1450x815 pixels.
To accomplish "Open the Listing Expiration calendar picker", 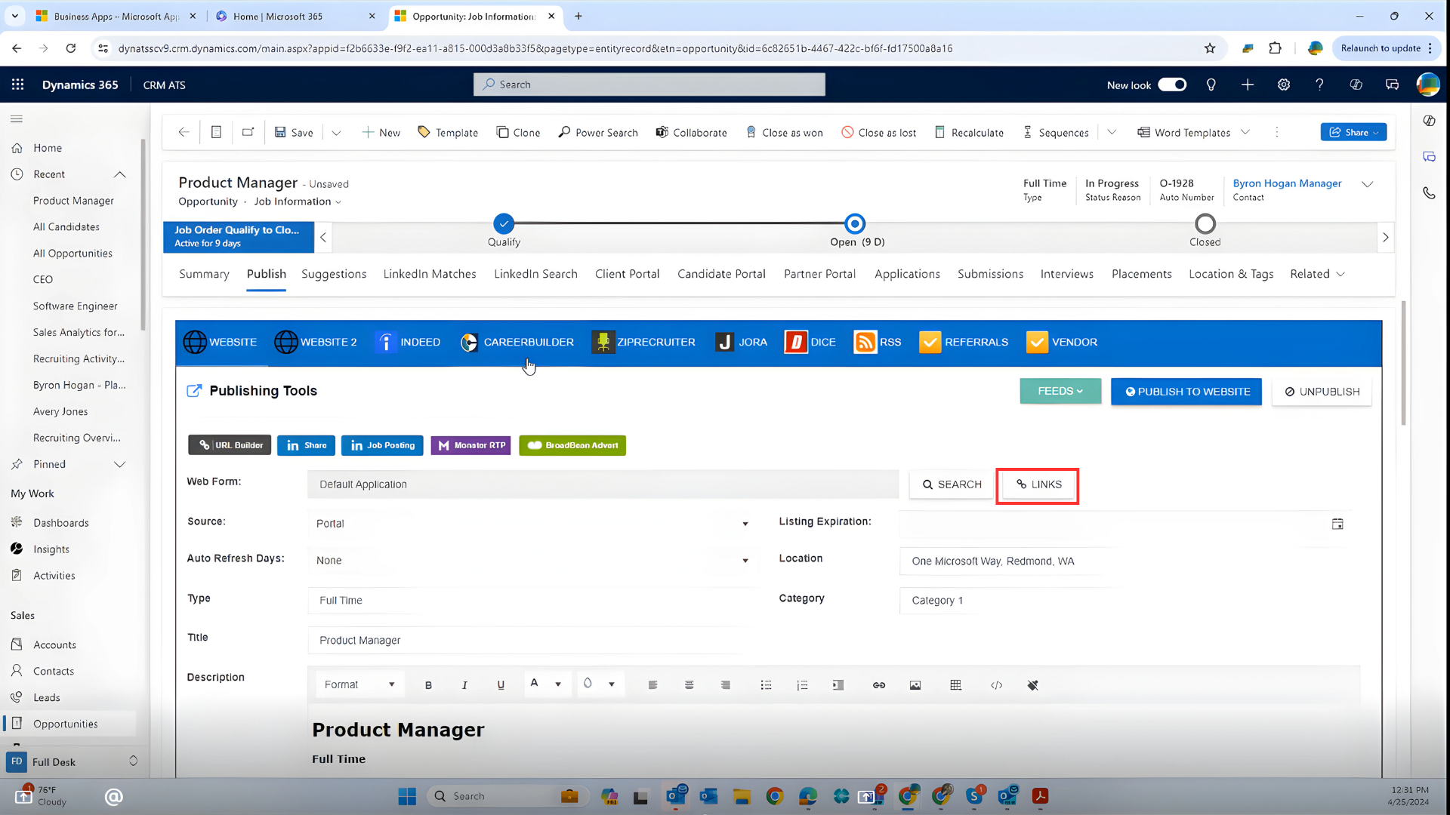I will [x=1337, y=524].
